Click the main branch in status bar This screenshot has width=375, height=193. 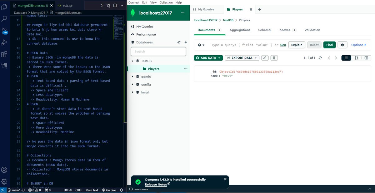[14, 190]
